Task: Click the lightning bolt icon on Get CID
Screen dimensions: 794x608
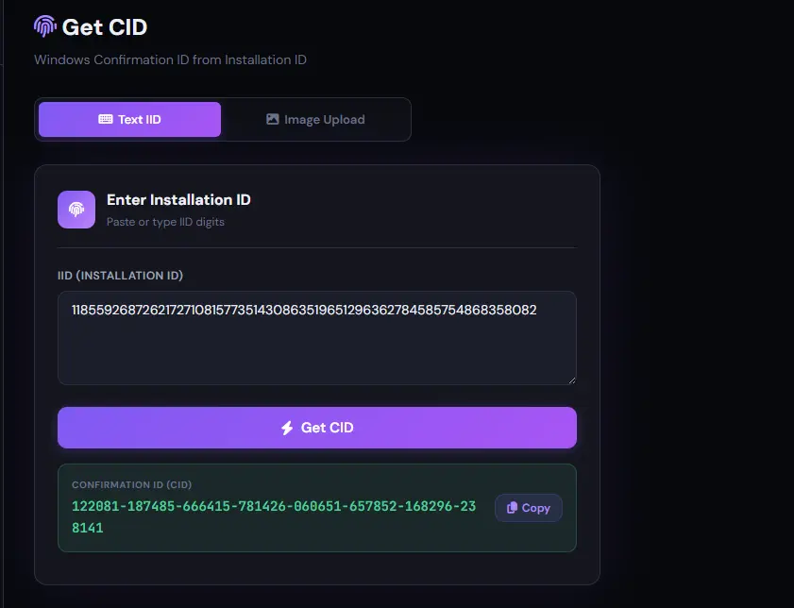Action: tap(287, 428)
